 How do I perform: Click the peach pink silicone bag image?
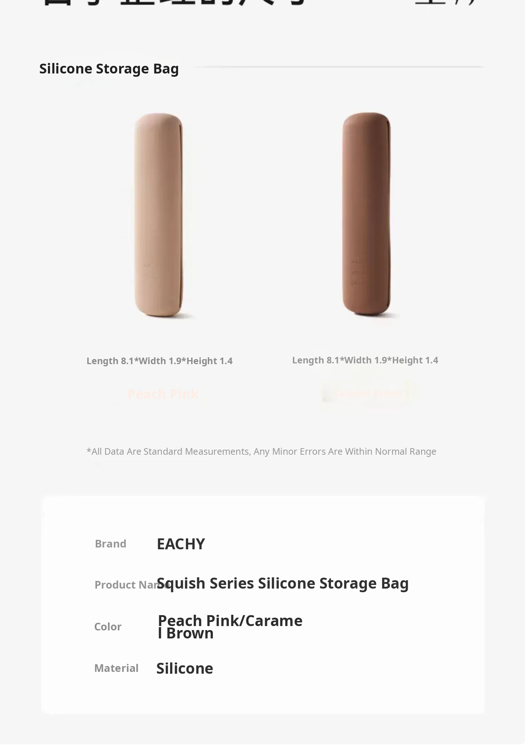tap(159, 215)
